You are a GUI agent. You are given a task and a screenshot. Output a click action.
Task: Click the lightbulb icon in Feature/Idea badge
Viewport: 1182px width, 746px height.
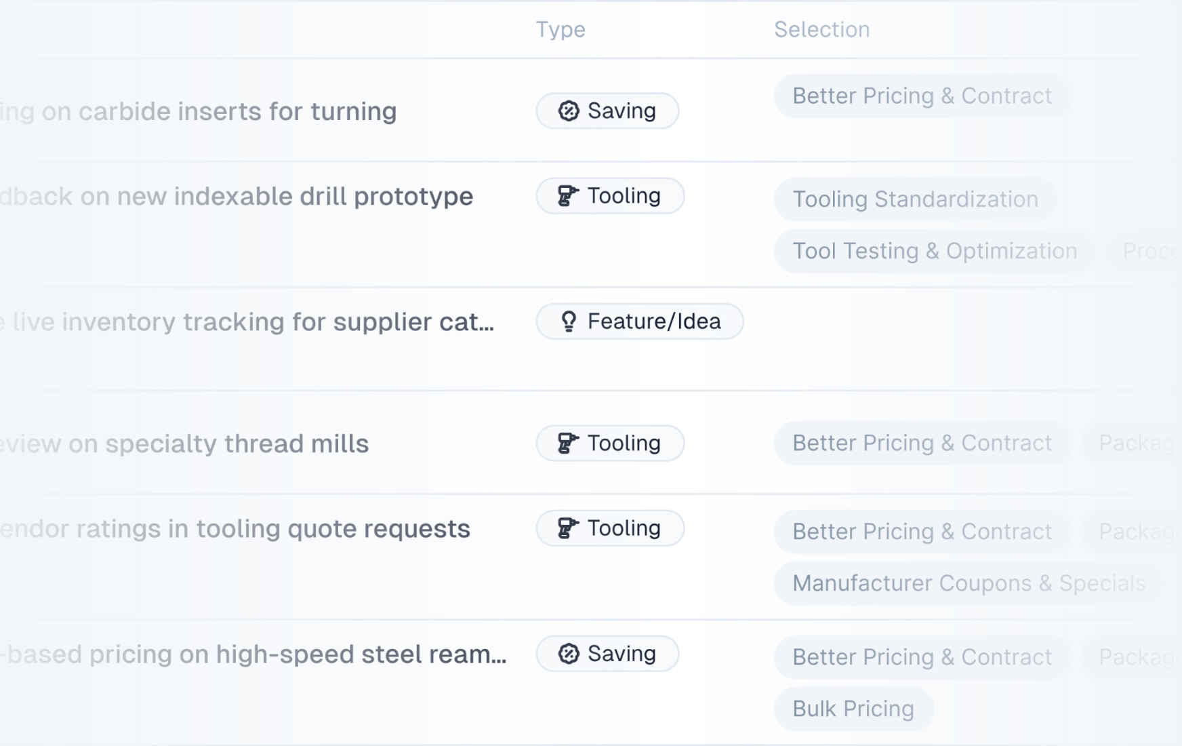click(x=569, y=321)
